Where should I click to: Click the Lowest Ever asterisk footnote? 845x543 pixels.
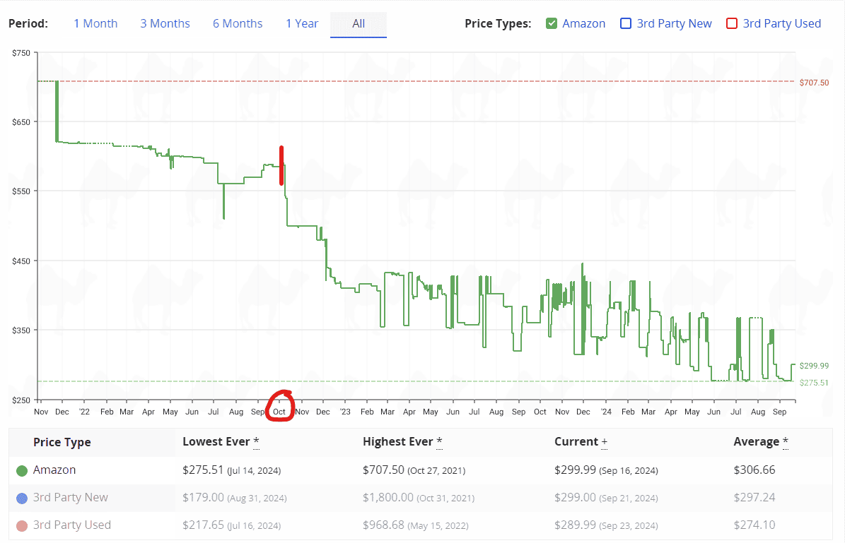[x=256, y=442]
